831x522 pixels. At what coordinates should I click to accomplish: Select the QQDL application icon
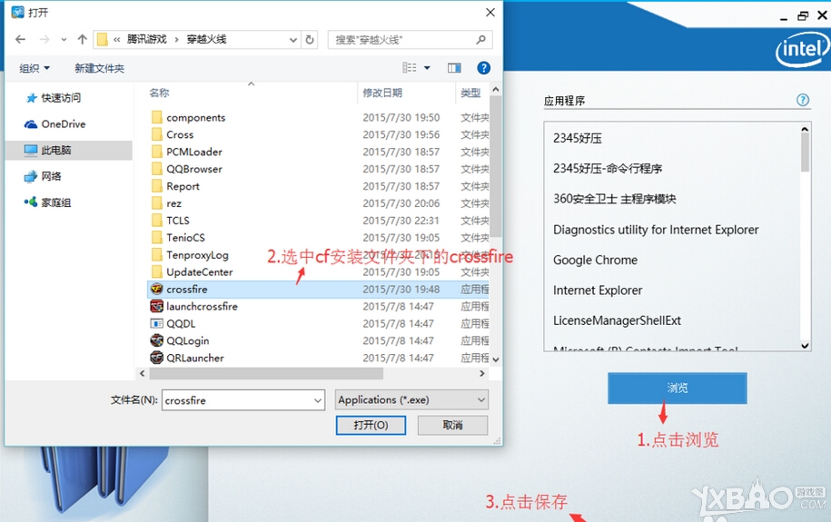(156, 323)
